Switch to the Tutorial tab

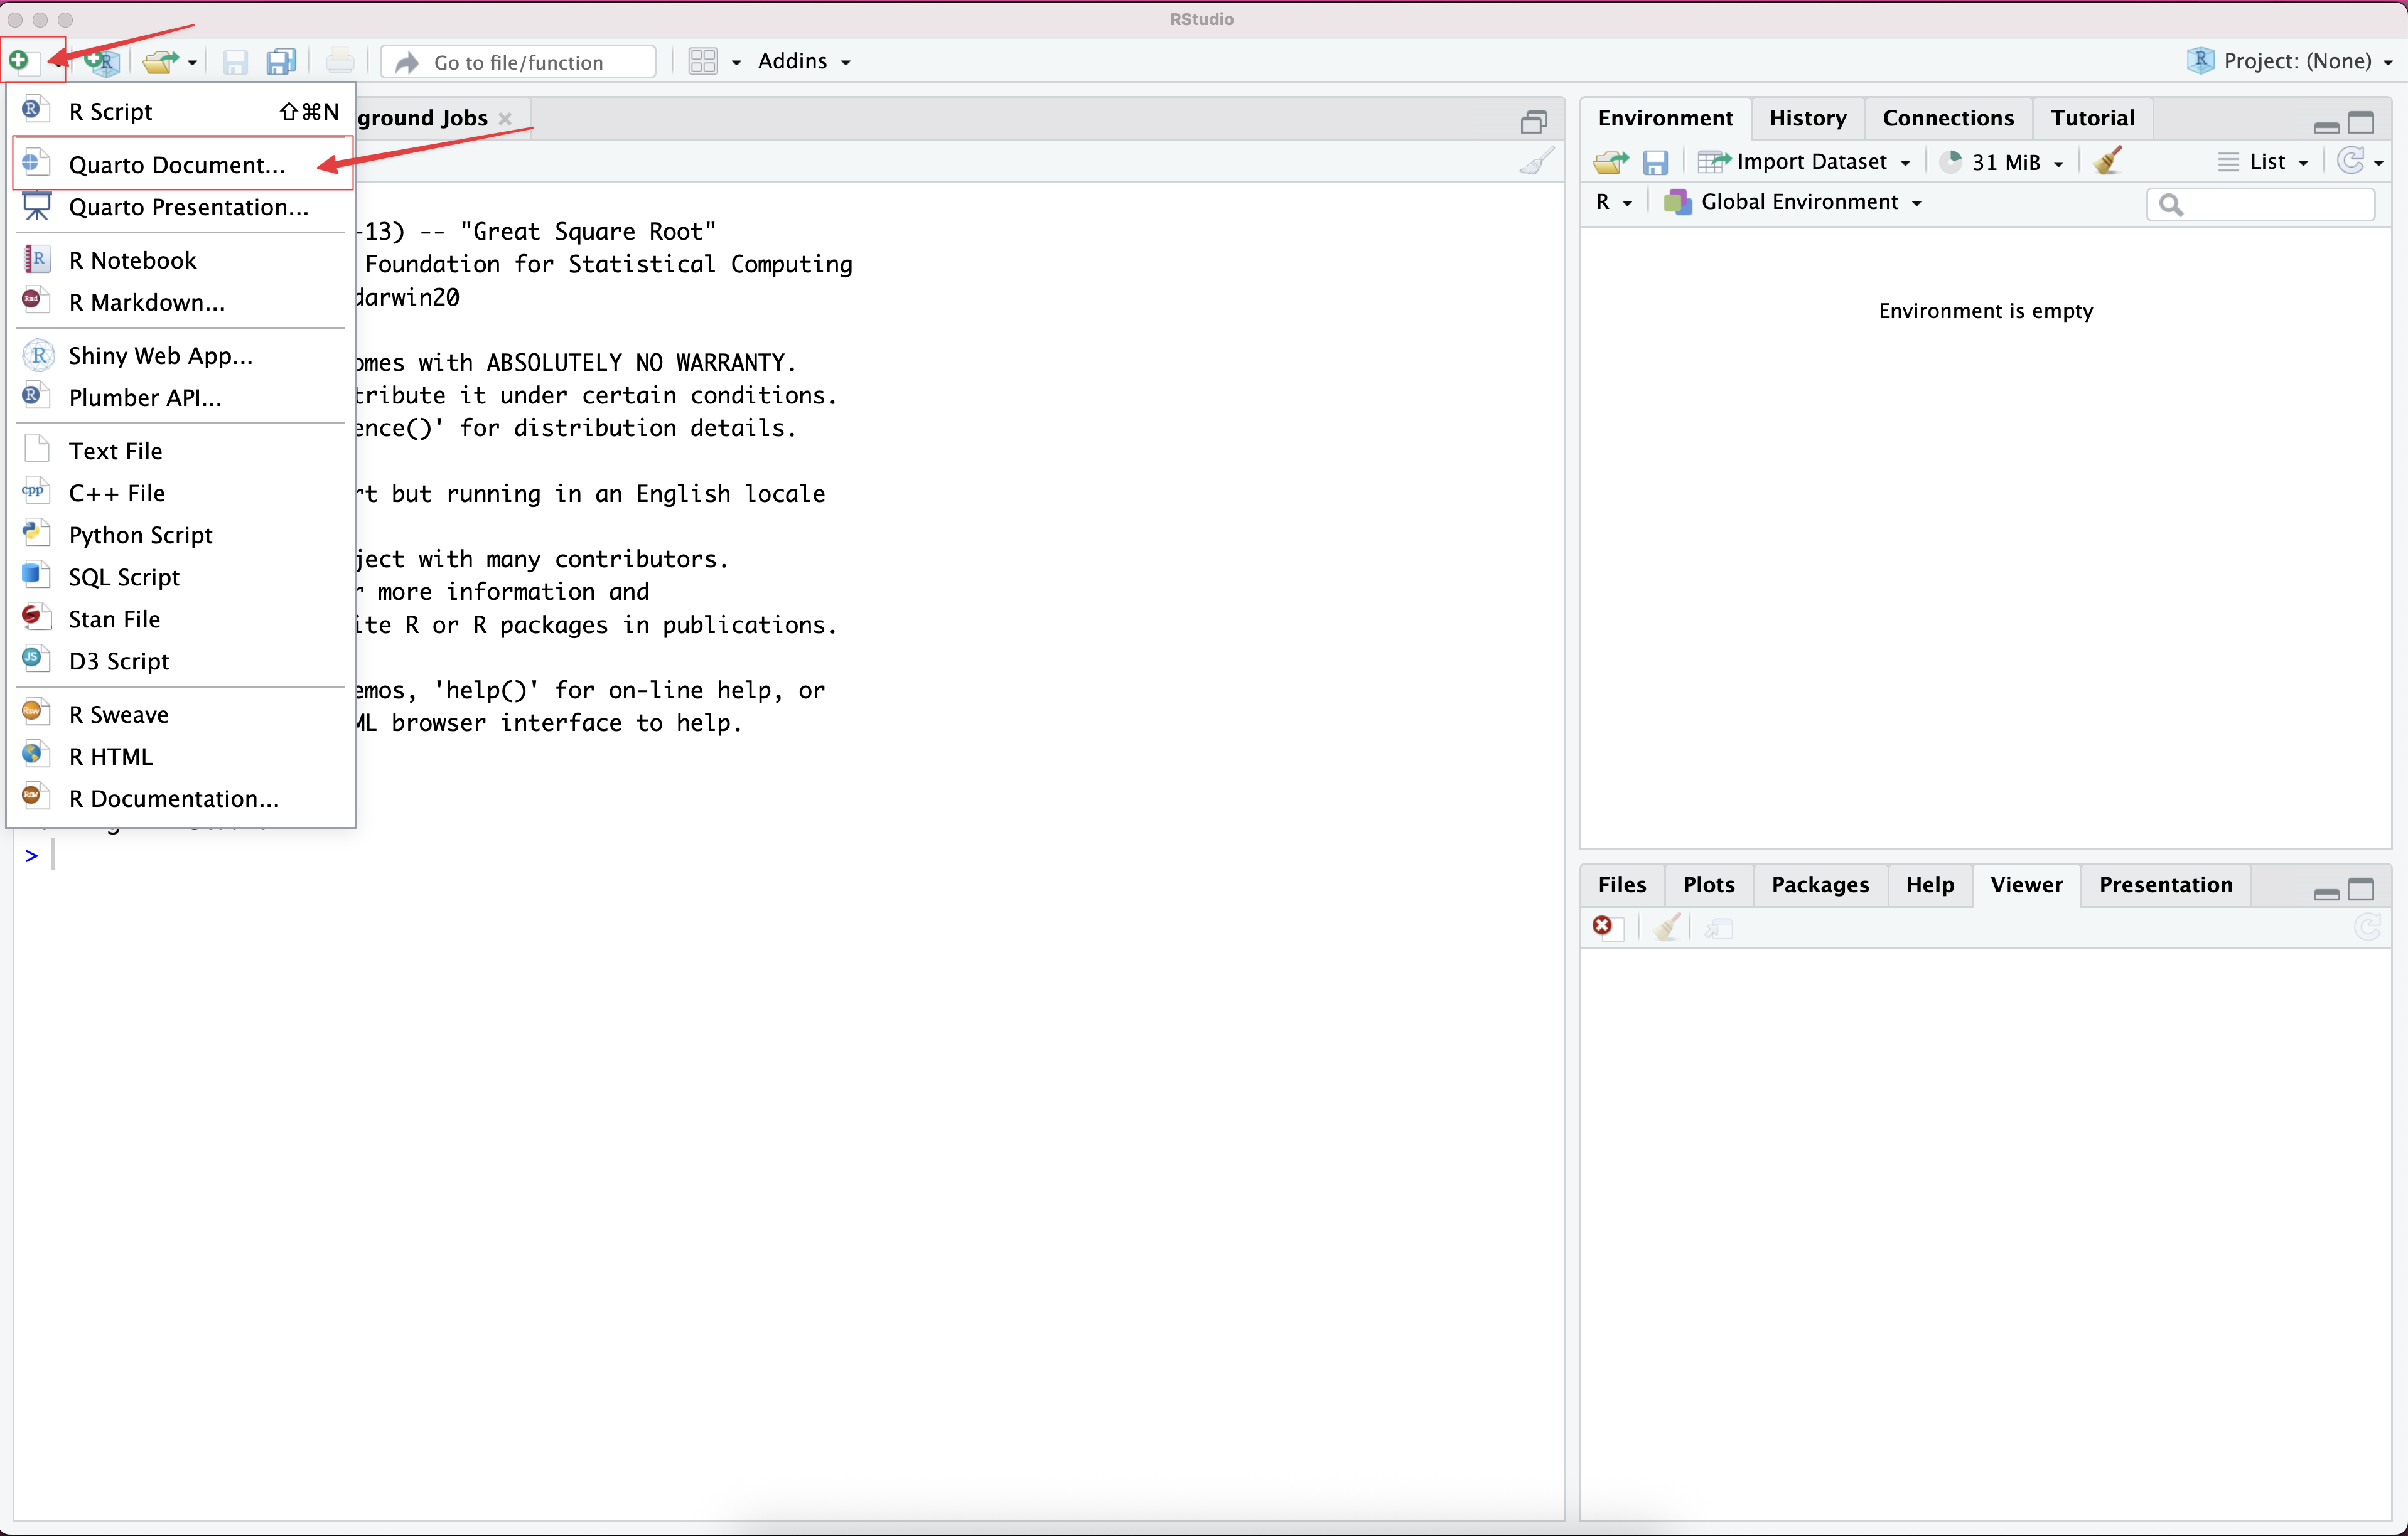coord(2092,118)
